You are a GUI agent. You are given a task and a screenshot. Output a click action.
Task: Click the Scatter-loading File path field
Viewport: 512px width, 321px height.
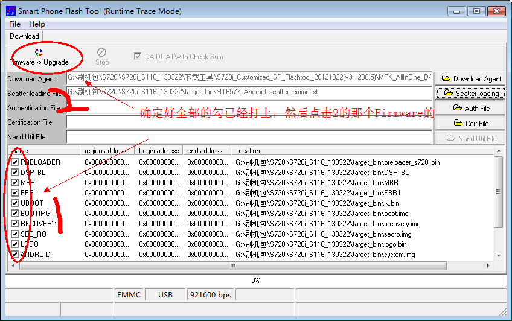[249, 92]
